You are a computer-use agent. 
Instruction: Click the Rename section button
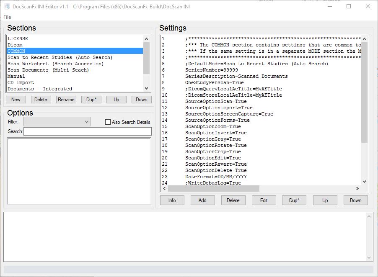pyautogui.click(x=66, y=100)
